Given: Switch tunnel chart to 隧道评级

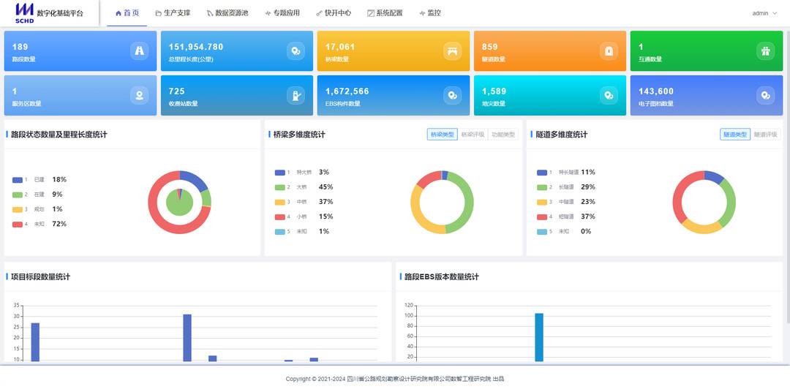Looking at the screenshot, I should pos(765,135).
